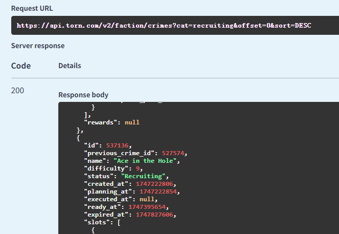The image size is (339, 234).
Task: Click the "slots" key line
Action: pos(102,222)
